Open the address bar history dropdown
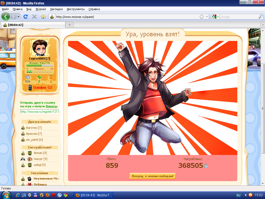Image resolution: width=265 pixels, height=199 pixels. (x=207, y=17)
